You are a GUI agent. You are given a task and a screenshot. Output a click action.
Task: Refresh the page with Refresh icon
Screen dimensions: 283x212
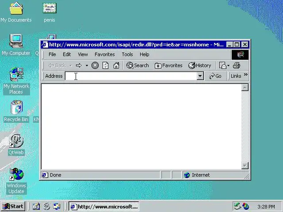(x=105, y=65)
